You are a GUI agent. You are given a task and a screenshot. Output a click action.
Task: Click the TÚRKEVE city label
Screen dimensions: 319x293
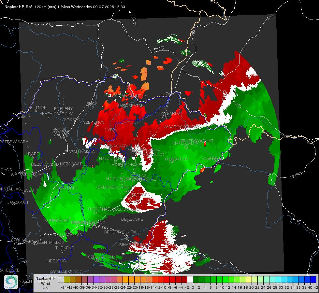65,248
